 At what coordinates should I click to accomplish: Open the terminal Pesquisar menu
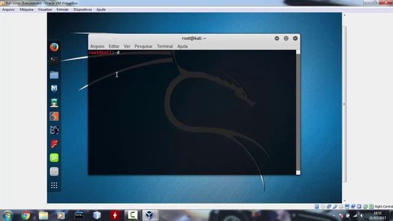coord(143,47)
